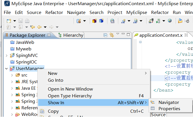Expand the src folder node
The width and height of the screenshot is (193, 117).
pyautogui.click(x=12, y=75)
